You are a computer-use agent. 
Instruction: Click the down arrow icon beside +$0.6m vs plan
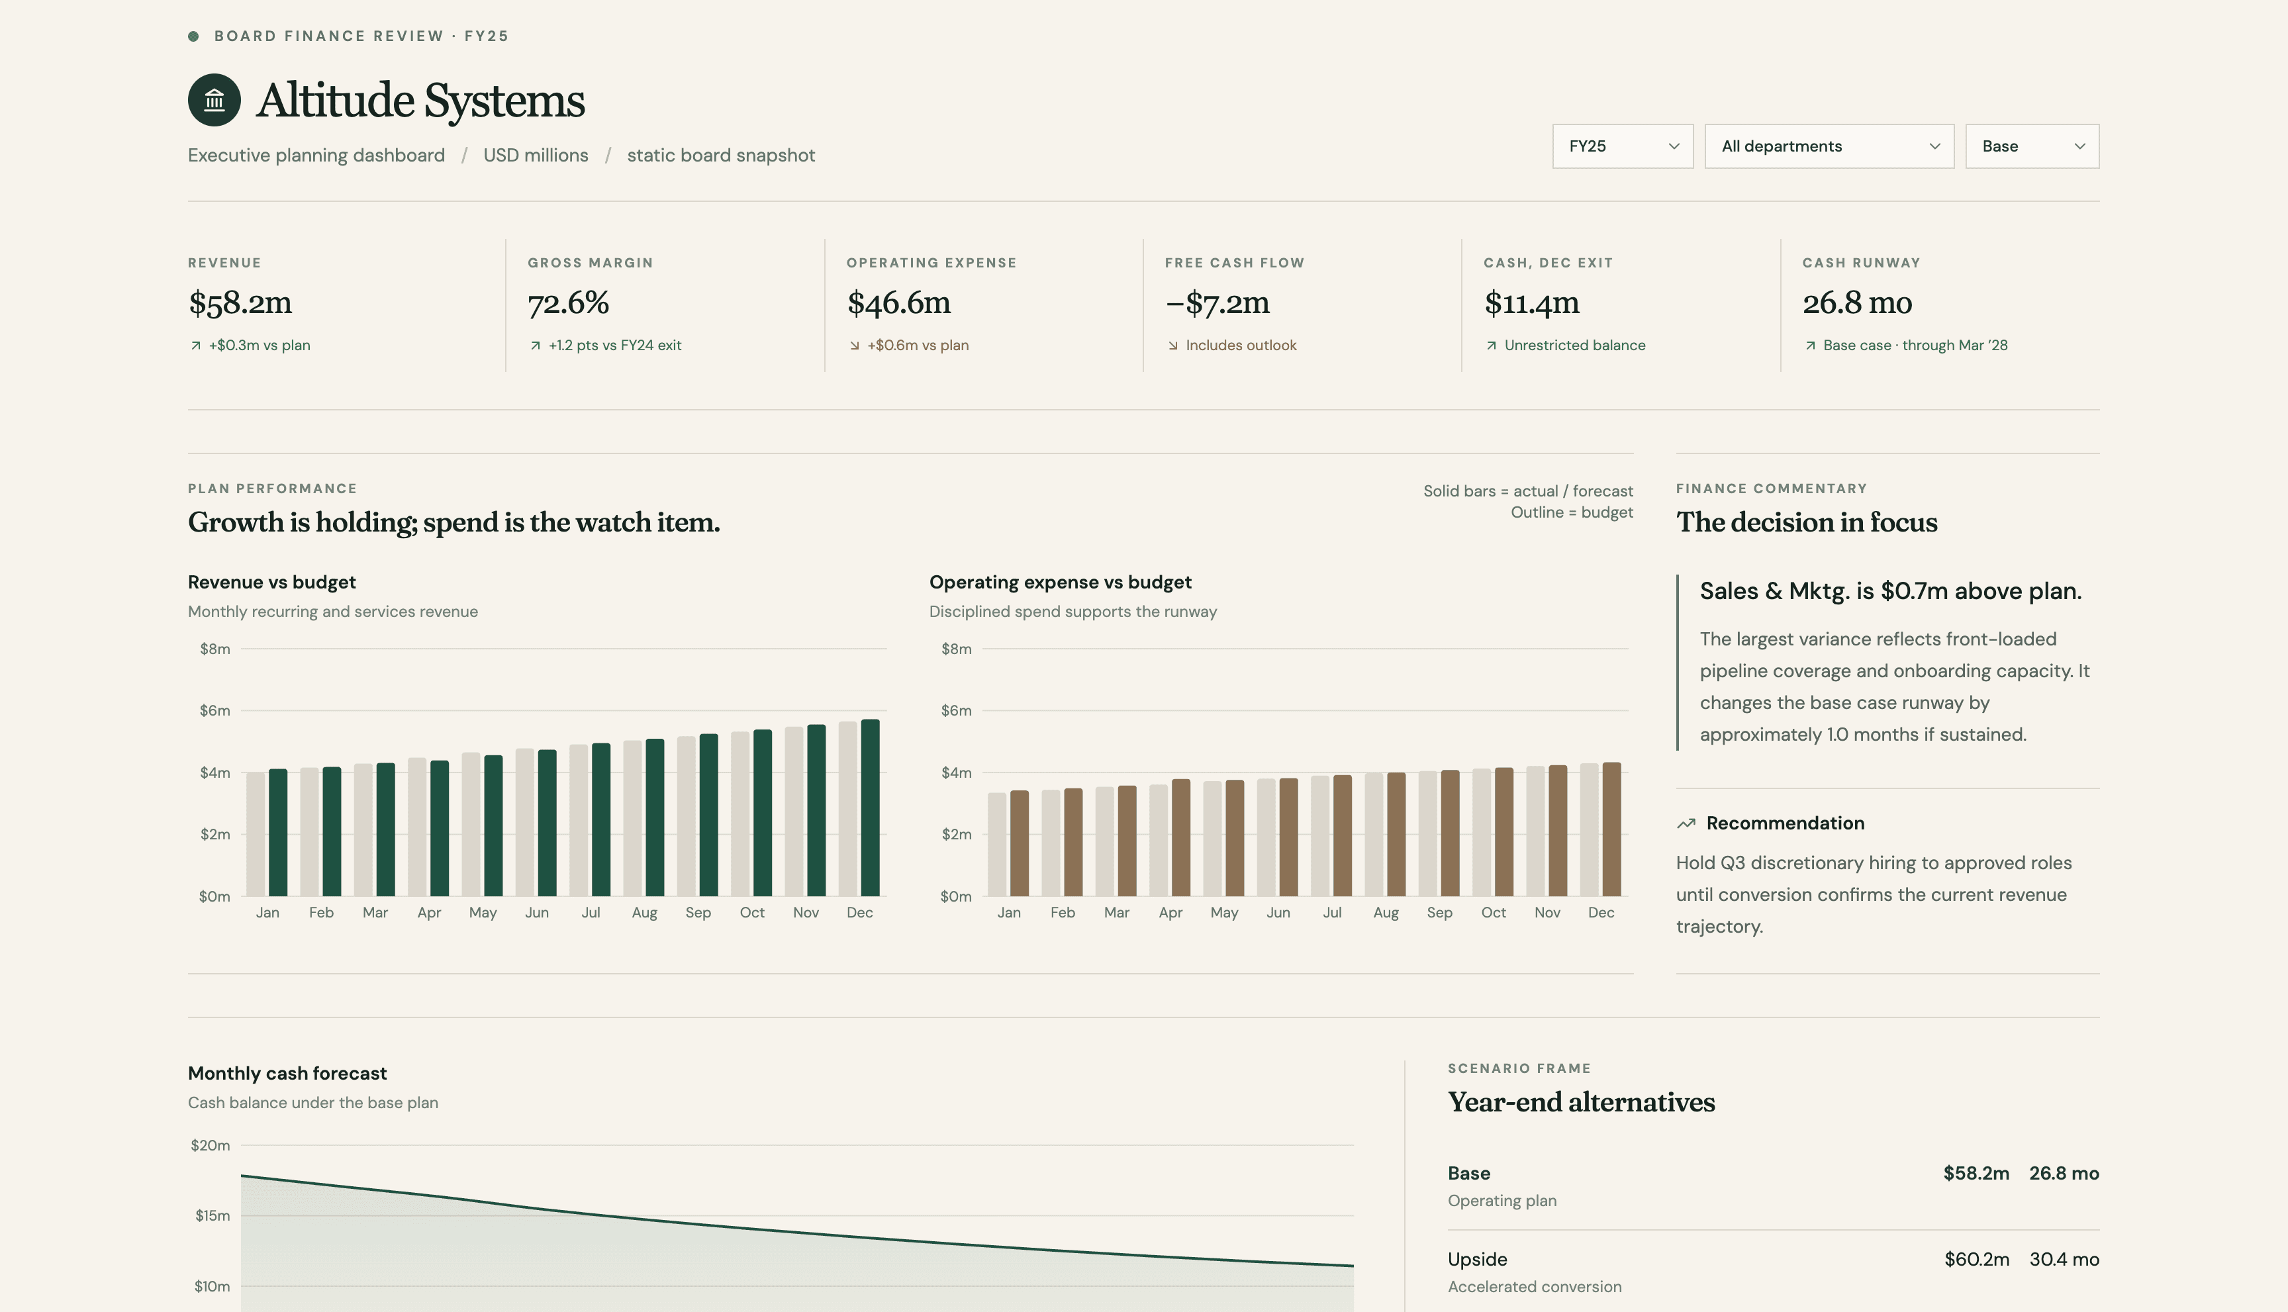coord(854,345)
